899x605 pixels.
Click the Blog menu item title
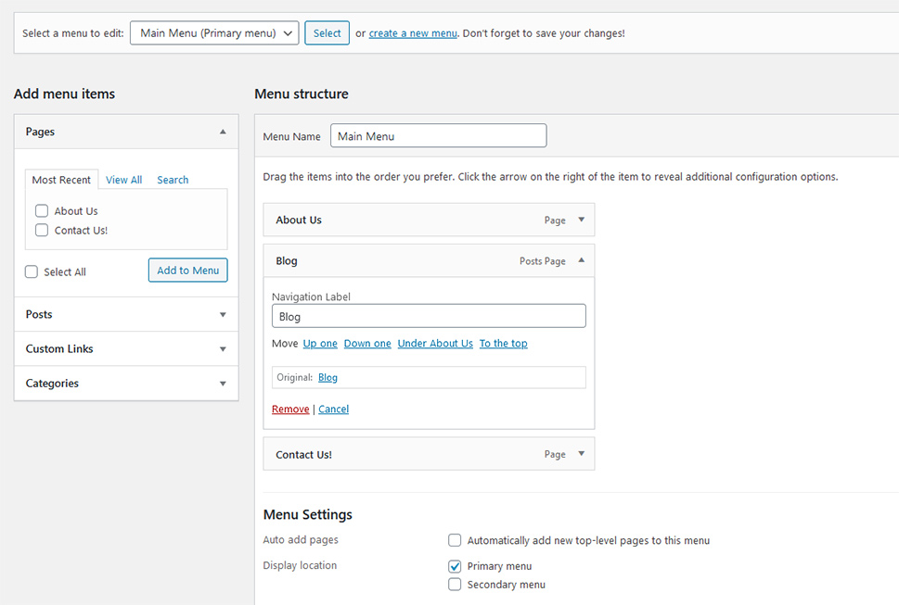(x=287, y=261)
